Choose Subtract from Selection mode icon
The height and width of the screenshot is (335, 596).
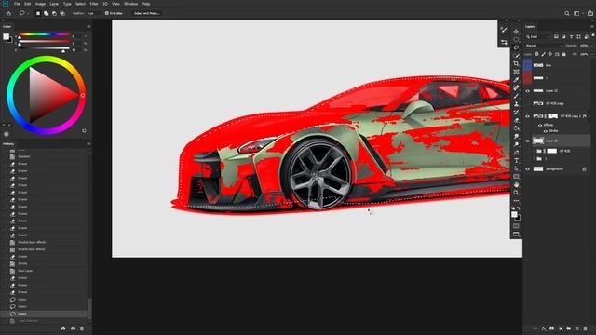pos(54,13)
